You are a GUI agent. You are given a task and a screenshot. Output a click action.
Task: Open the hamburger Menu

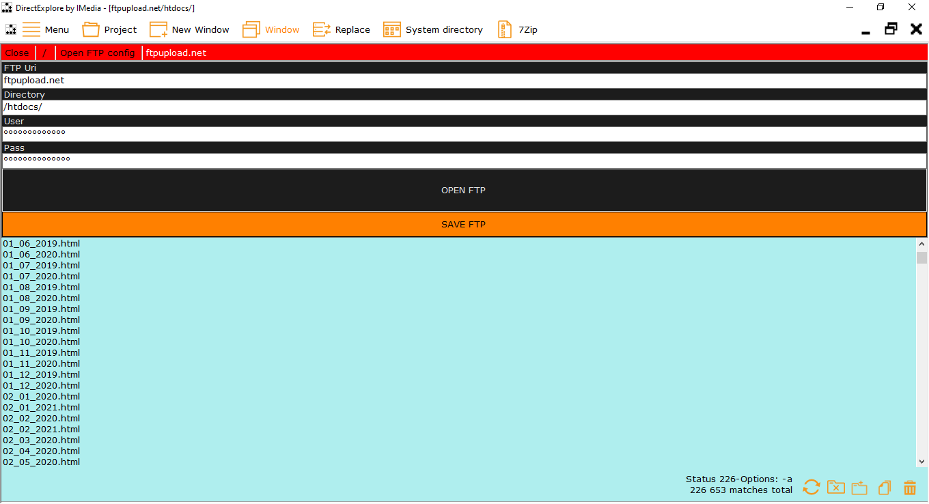[x=46, y=29]
